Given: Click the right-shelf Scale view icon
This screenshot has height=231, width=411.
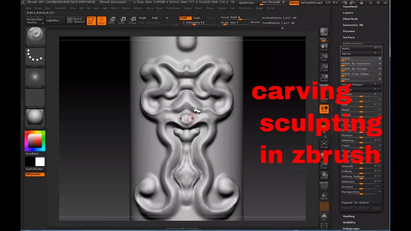Looking at the screenshot, I should [324, 165].
